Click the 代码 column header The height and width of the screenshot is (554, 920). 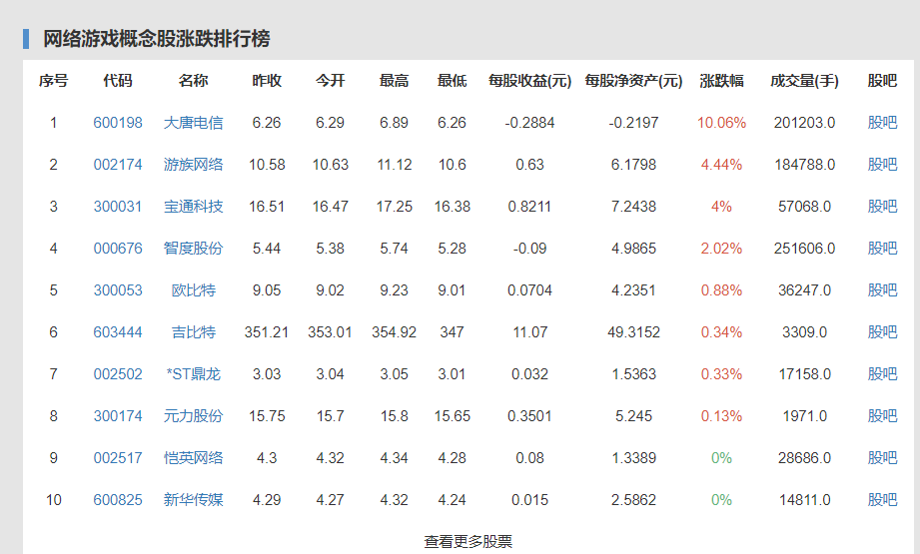(118, 81)
